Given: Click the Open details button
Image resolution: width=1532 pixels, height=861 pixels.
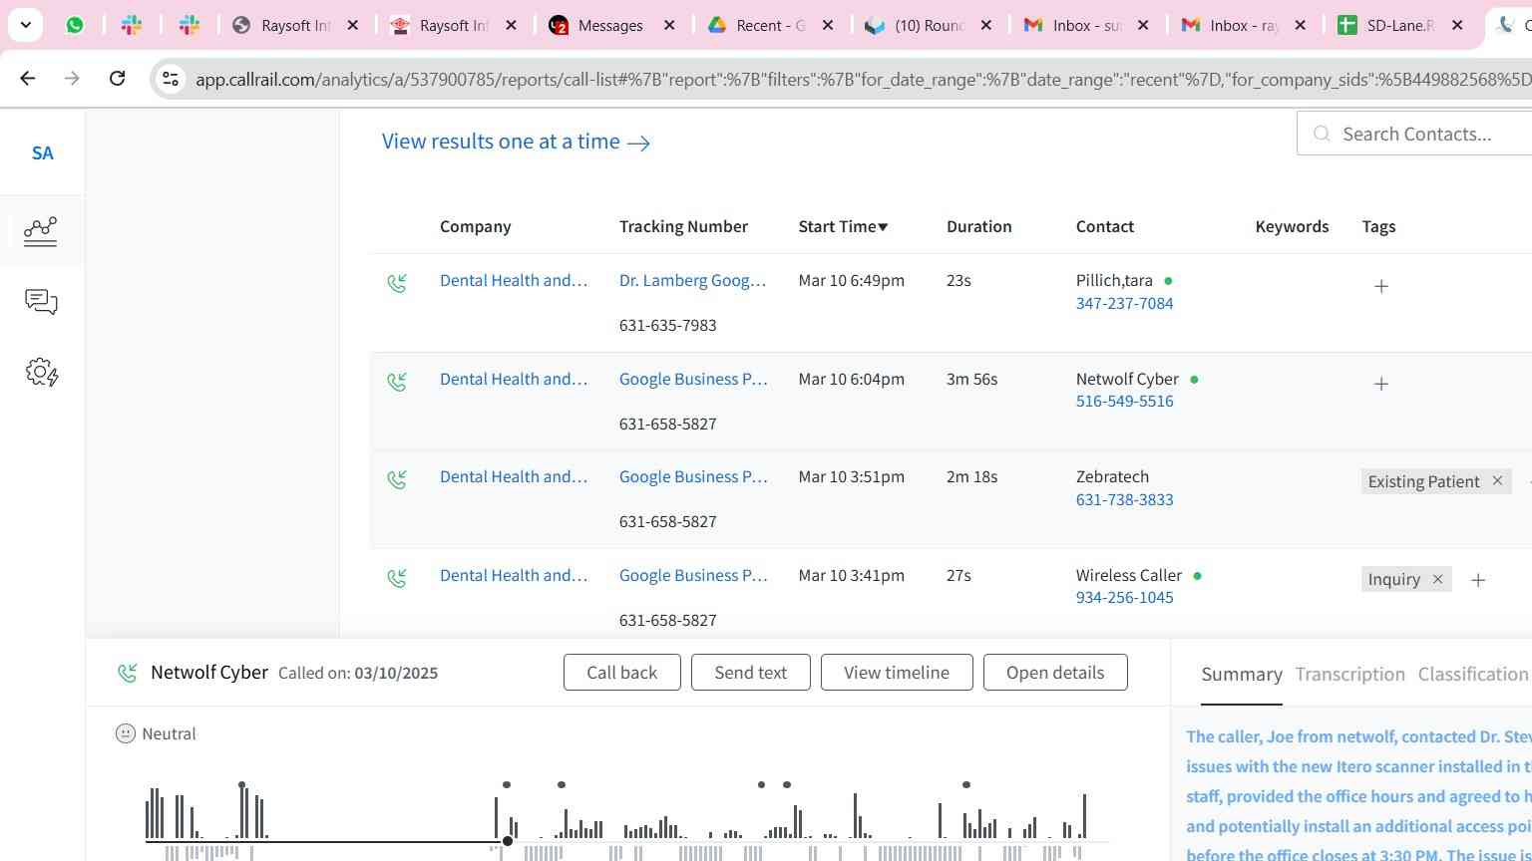Looking at the screenshot, I should tap(1055, 673).
